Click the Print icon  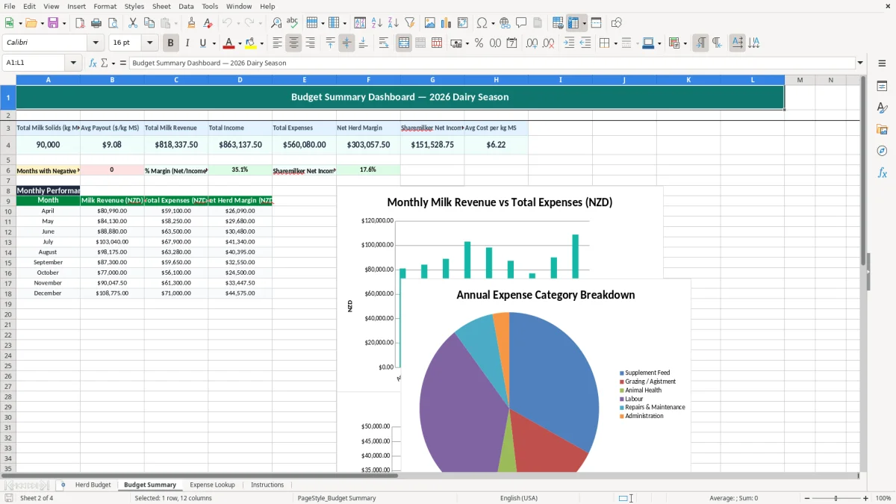click(x=98, y=23)
